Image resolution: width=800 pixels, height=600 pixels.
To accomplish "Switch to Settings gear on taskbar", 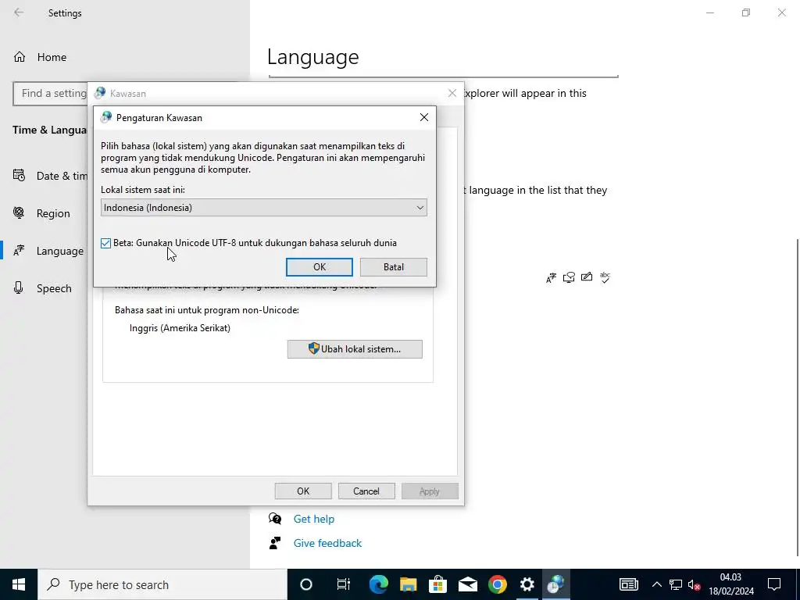I will tap(527, 584).
